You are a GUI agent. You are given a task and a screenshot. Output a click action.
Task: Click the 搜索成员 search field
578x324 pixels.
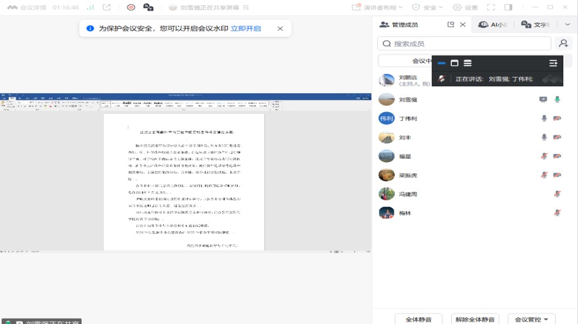465,43
